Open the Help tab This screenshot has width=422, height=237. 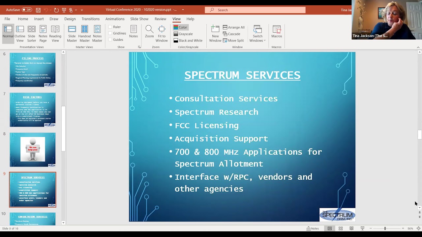[190, 19]
